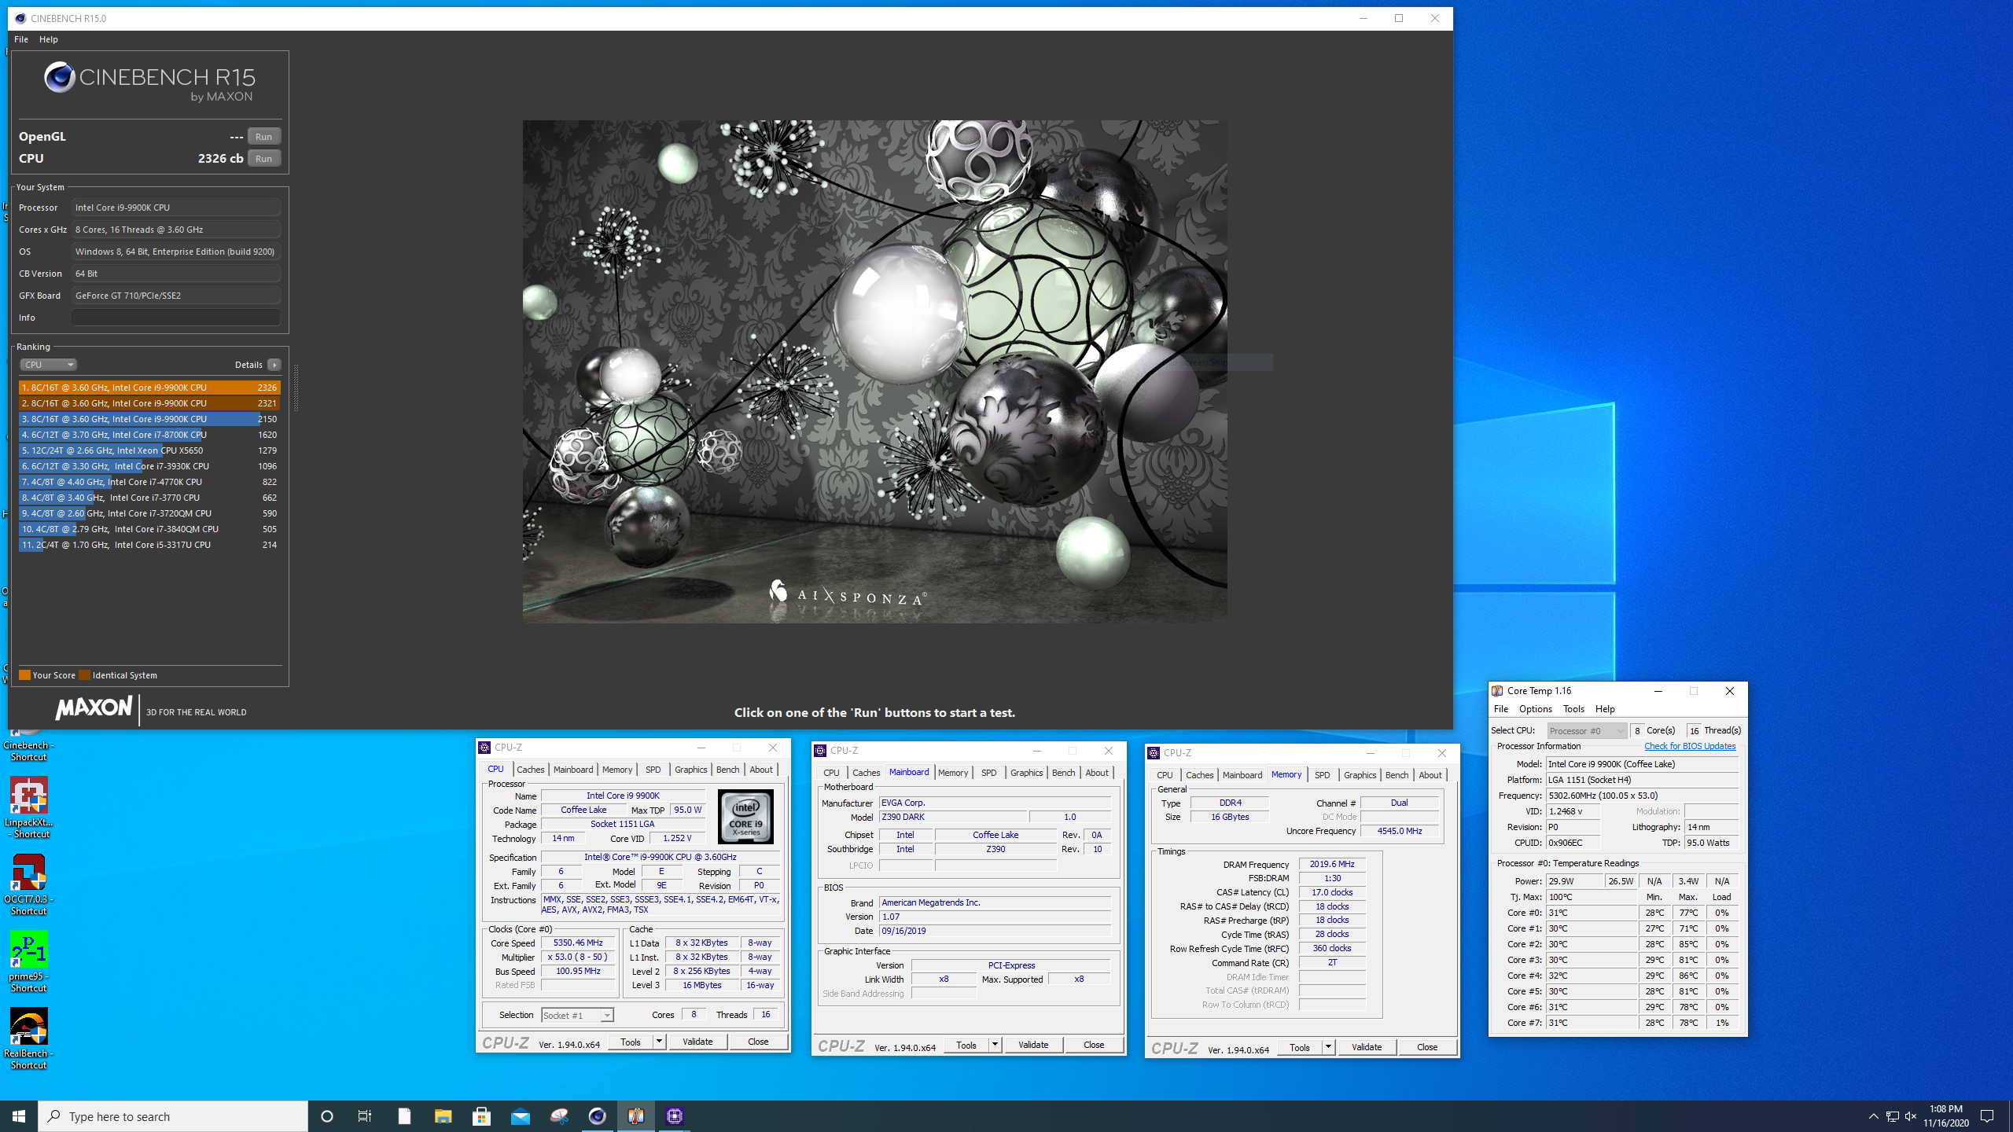The height and width of the screenshot is (1132, 2013).
Task: Open Tools dropdown arrow in Memory window
Action: click(1328, 1047)
